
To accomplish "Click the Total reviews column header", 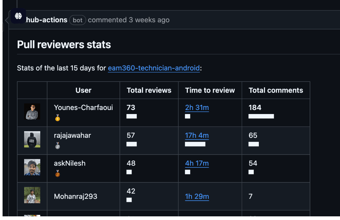I will (x=149, y=90).
